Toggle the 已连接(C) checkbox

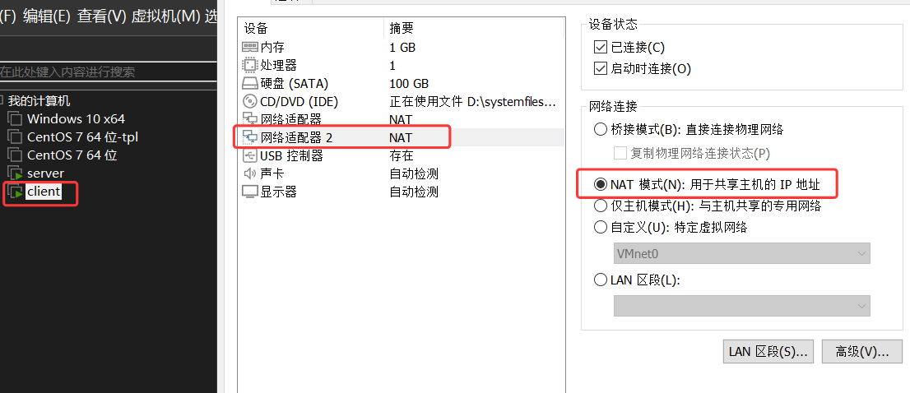(600, 48)
